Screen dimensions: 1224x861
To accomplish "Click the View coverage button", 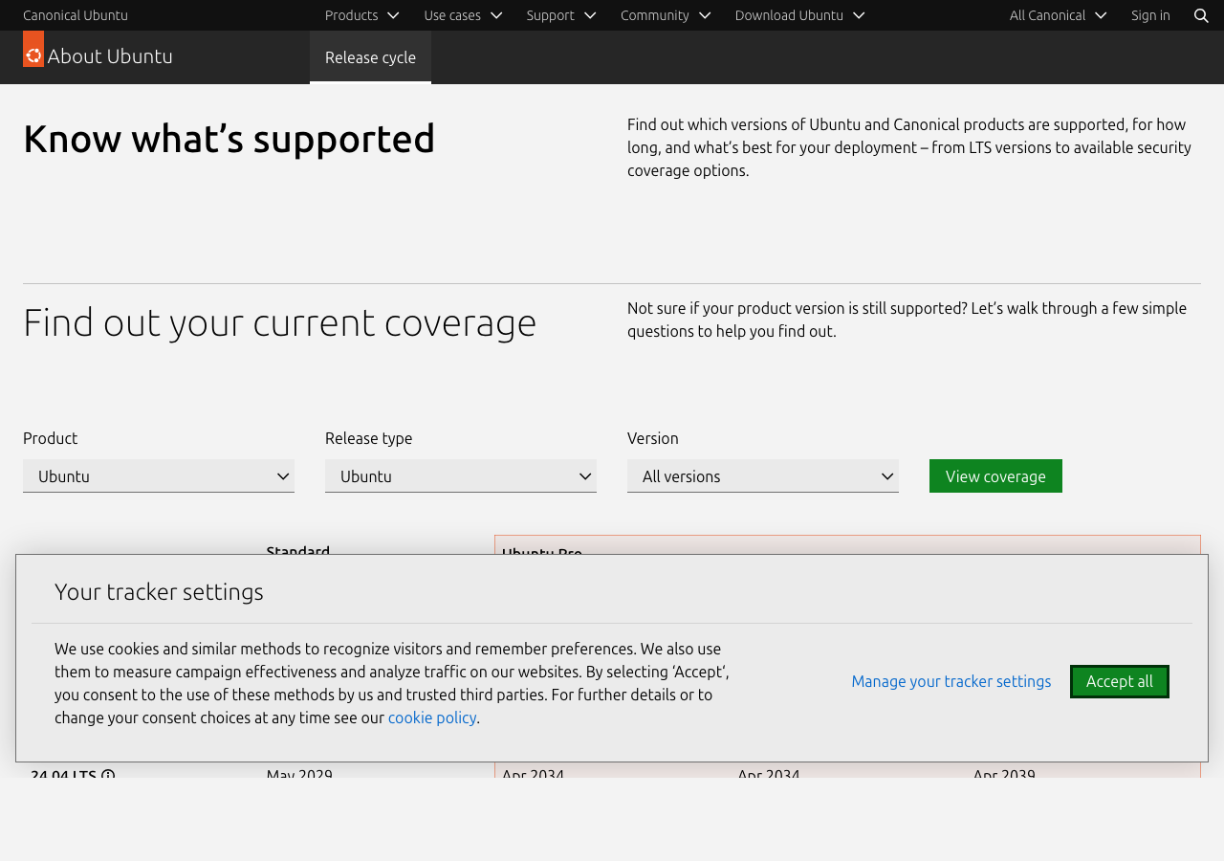I will click(x=995, y=475).
